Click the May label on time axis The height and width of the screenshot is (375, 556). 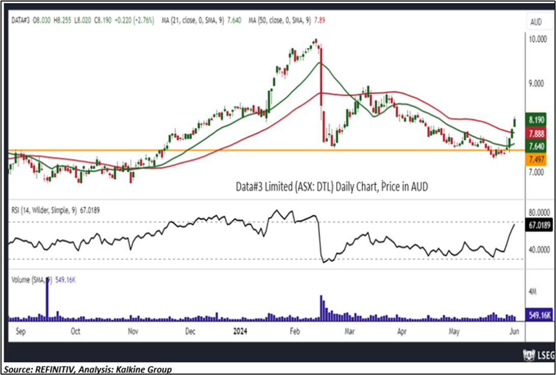click(x=454, y=332)
